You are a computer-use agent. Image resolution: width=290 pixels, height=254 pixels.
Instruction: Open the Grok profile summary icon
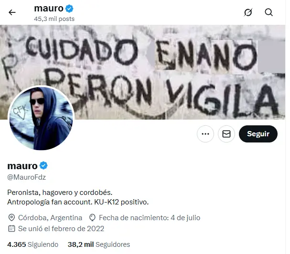(x=248, y=12)
